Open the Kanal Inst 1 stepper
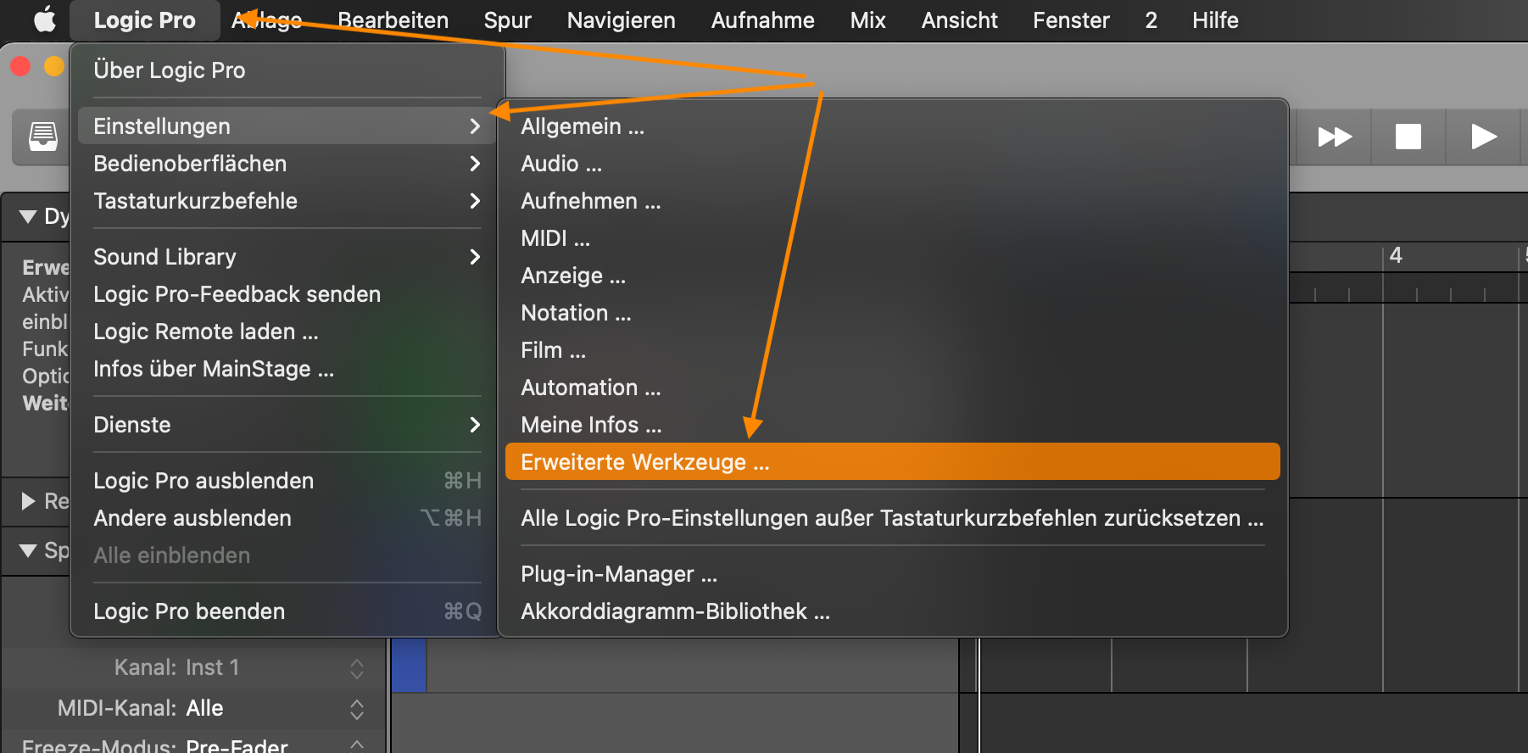The image size is (1528, 753). pyautogui.click(x=357, y=668)
